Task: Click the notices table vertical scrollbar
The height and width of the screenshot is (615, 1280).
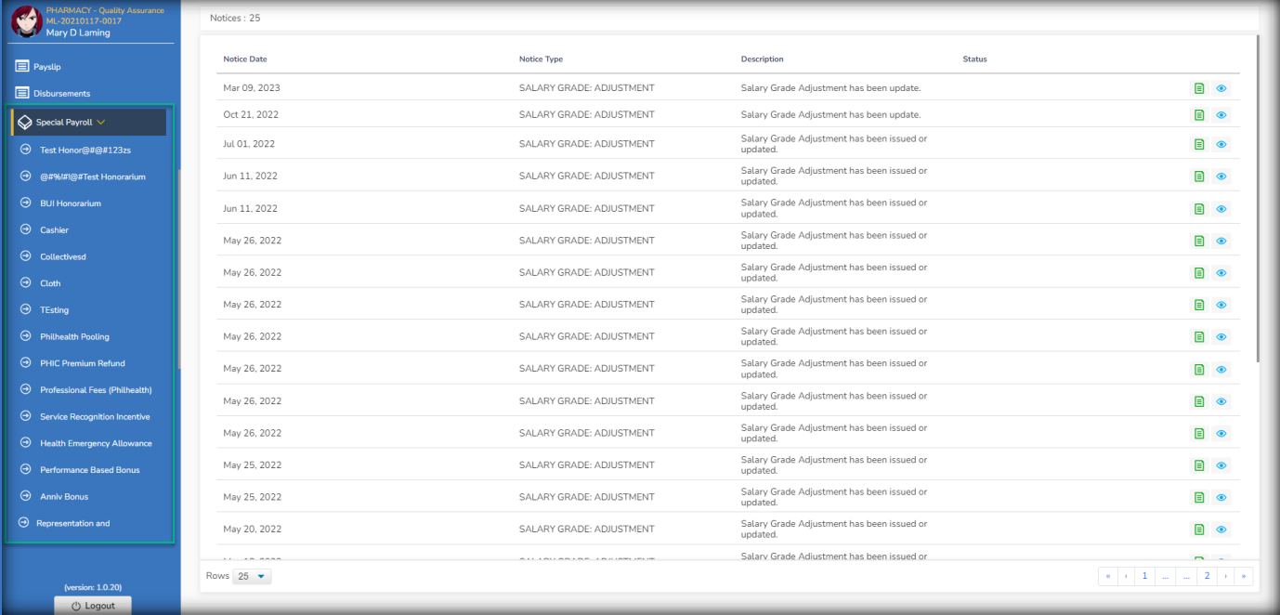Action: pyautogui.click(x=1258, y=200)
